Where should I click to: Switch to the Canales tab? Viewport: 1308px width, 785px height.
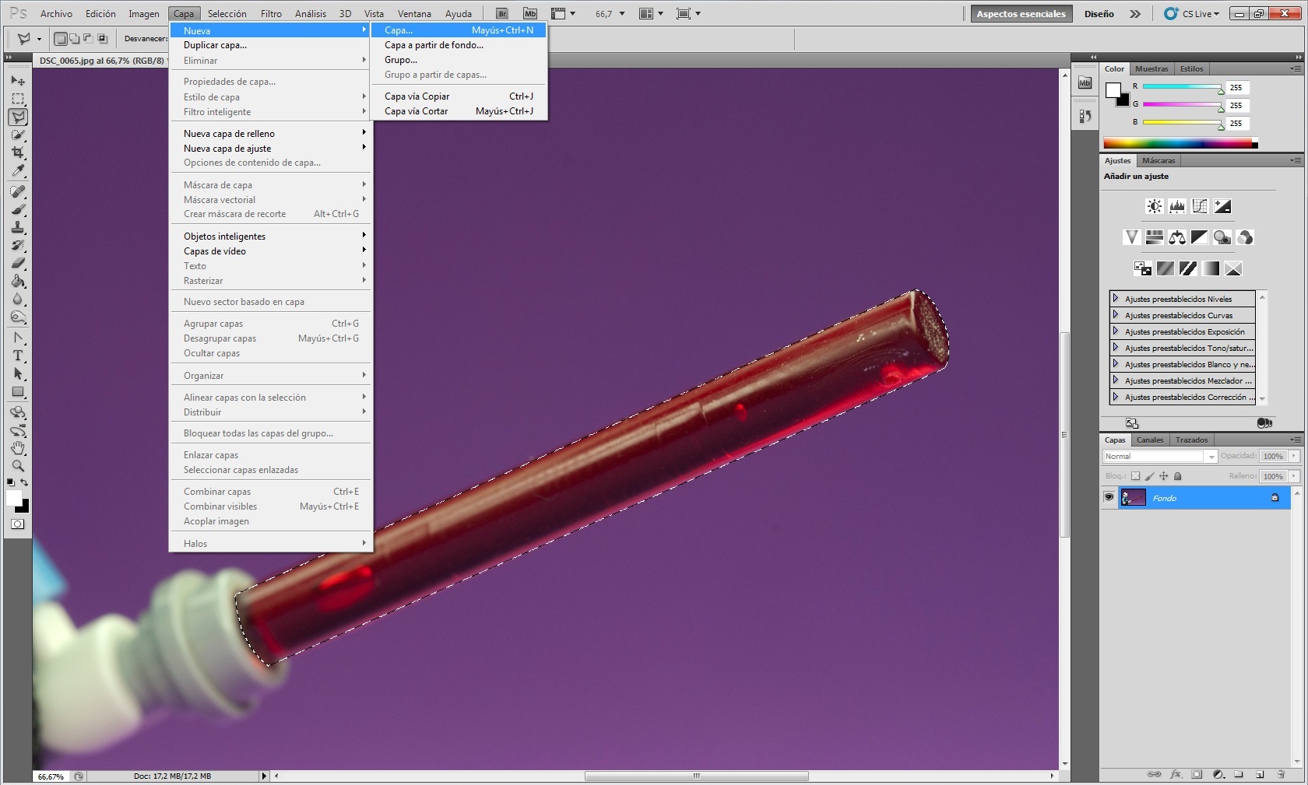(x=1149, y=440)
